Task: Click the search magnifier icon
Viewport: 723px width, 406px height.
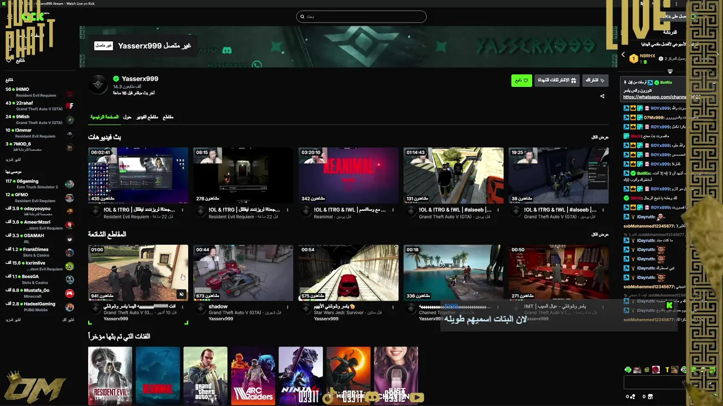Action: (302, 17)
